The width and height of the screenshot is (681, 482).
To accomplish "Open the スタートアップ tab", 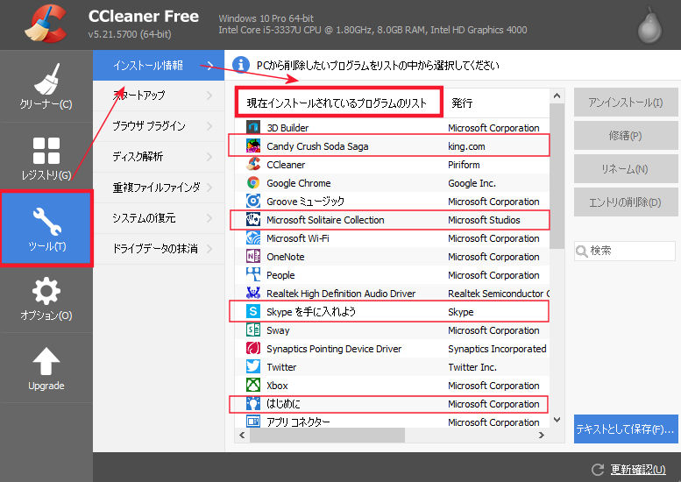I will pos(159,96).
